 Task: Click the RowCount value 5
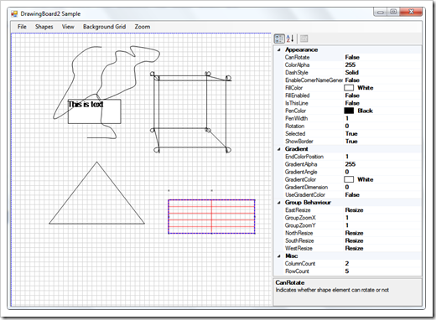347,271
